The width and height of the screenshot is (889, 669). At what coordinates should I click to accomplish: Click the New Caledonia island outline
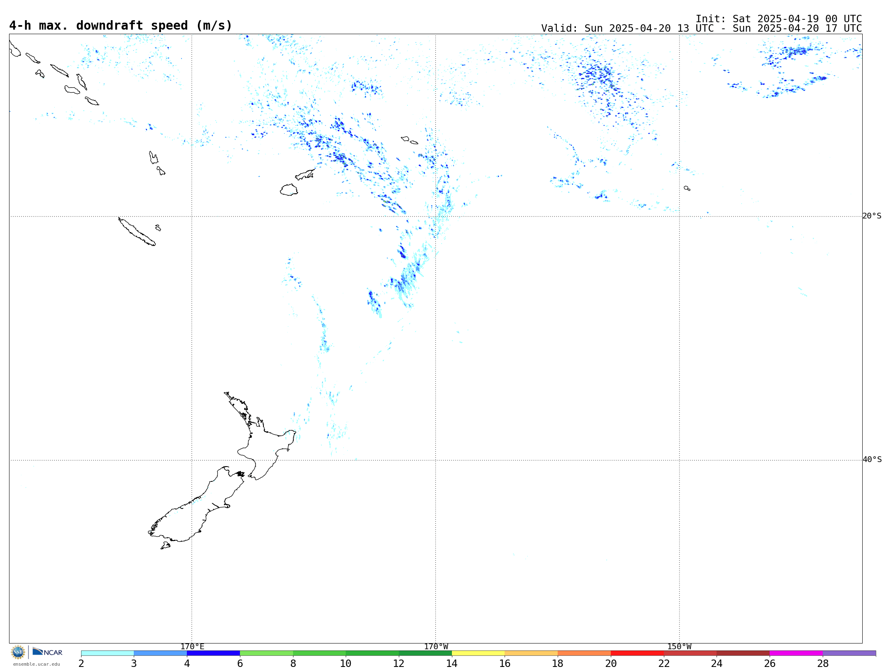[137, 232]
